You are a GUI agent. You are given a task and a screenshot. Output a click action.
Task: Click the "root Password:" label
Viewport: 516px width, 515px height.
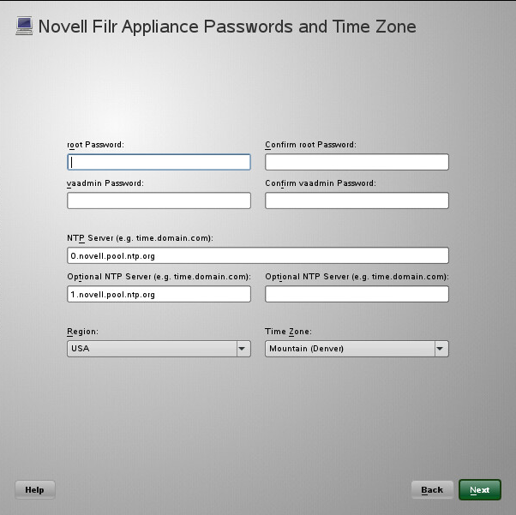(95, 145)
